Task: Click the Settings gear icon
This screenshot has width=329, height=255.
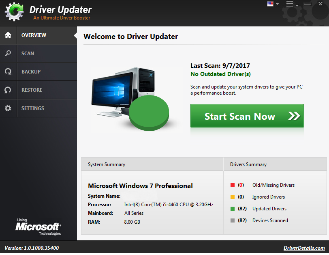Action: (x=8, y=108)
